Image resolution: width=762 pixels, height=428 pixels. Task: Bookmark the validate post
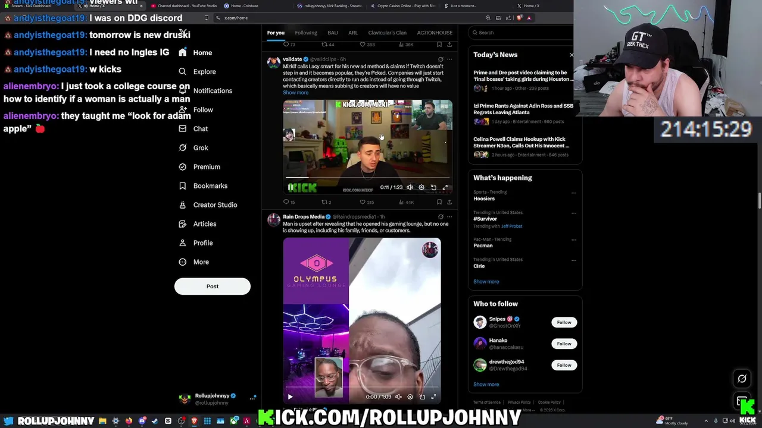click(439, 202)
